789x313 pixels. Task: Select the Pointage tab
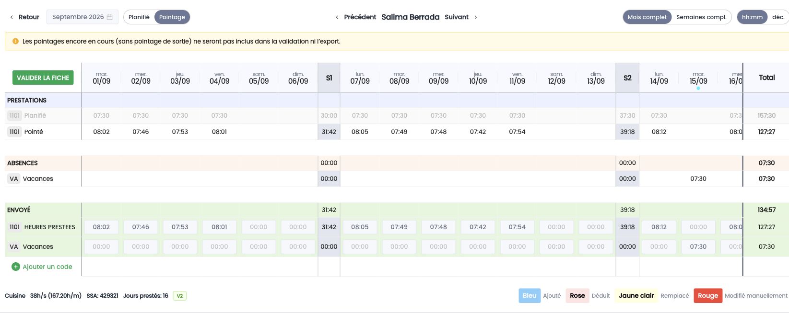pos(172,17)
